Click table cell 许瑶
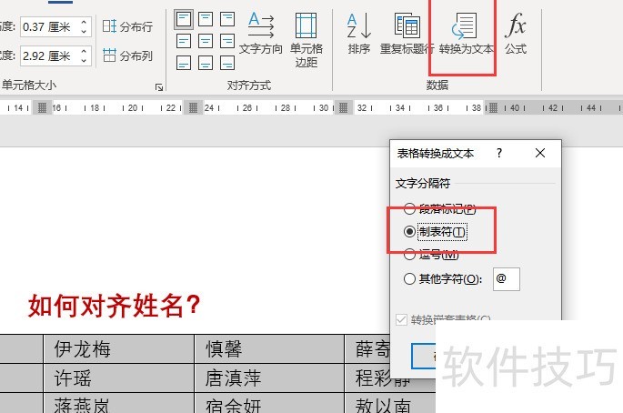 (x=119, y=378)
